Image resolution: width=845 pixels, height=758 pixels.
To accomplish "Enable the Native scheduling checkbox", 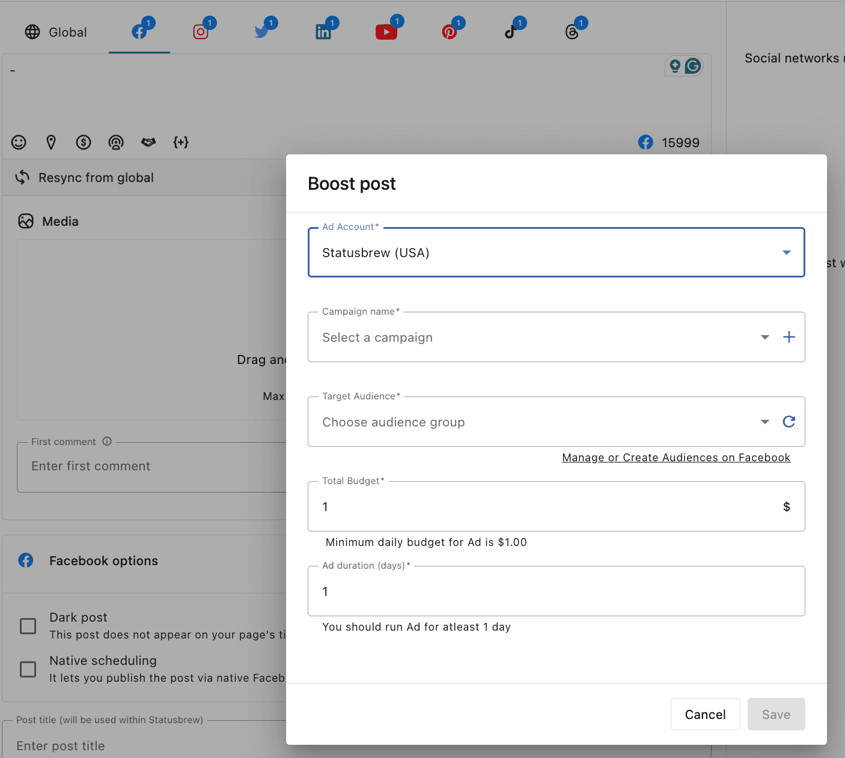I will pyautogui.click(x=28, y=669).
